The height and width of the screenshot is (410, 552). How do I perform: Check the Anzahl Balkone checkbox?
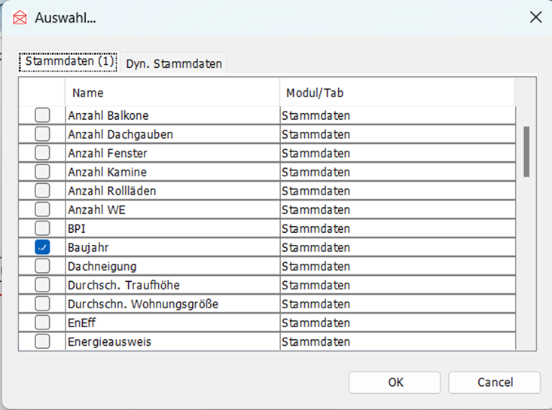[x=43, y=115]
